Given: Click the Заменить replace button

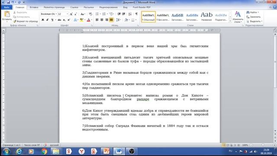Looking at the screenshot, I should [x=254, y=17].
